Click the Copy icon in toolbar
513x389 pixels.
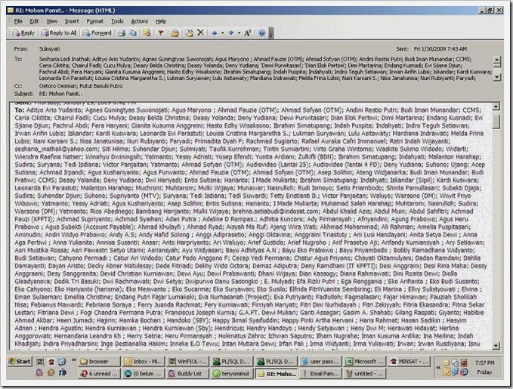tap(132, 32)
